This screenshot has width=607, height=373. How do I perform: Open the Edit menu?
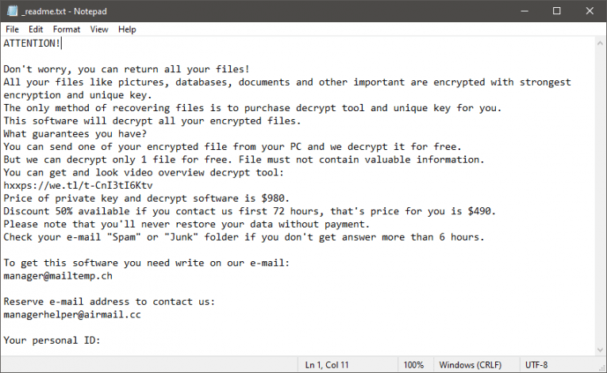point(36,29)
